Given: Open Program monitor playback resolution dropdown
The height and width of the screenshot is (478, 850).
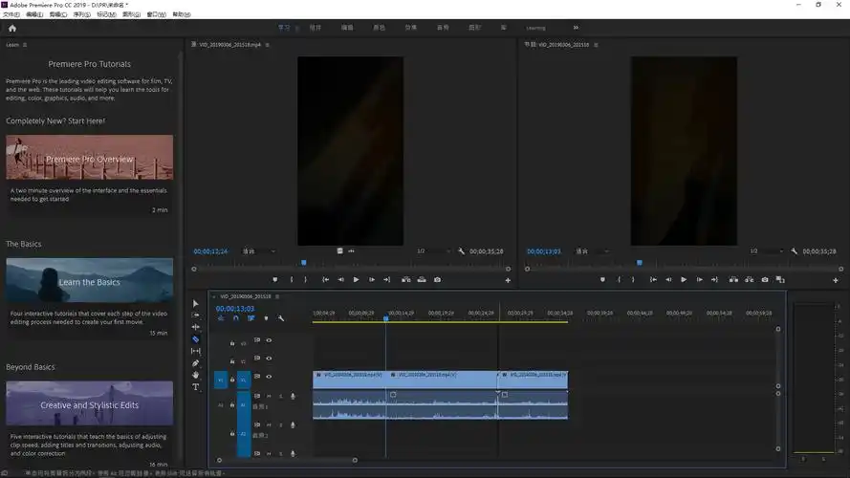Looking at the screenshot, I should coord(764,251).
